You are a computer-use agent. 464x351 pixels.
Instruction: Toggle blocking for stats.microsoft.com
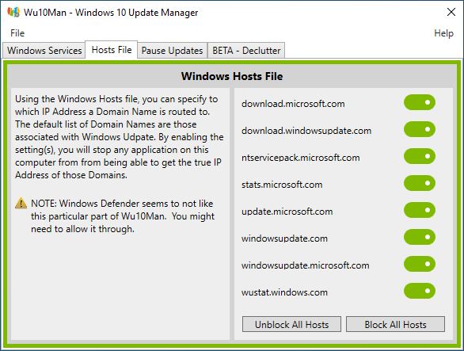point(420,183)
